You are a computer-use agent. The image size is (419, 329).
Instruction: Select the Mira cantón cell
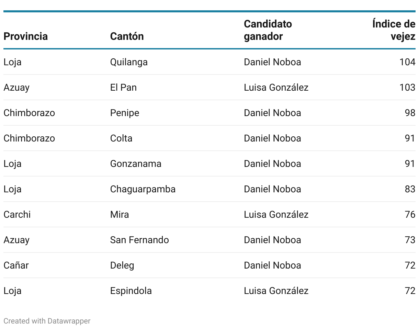[x=120, y=214]
